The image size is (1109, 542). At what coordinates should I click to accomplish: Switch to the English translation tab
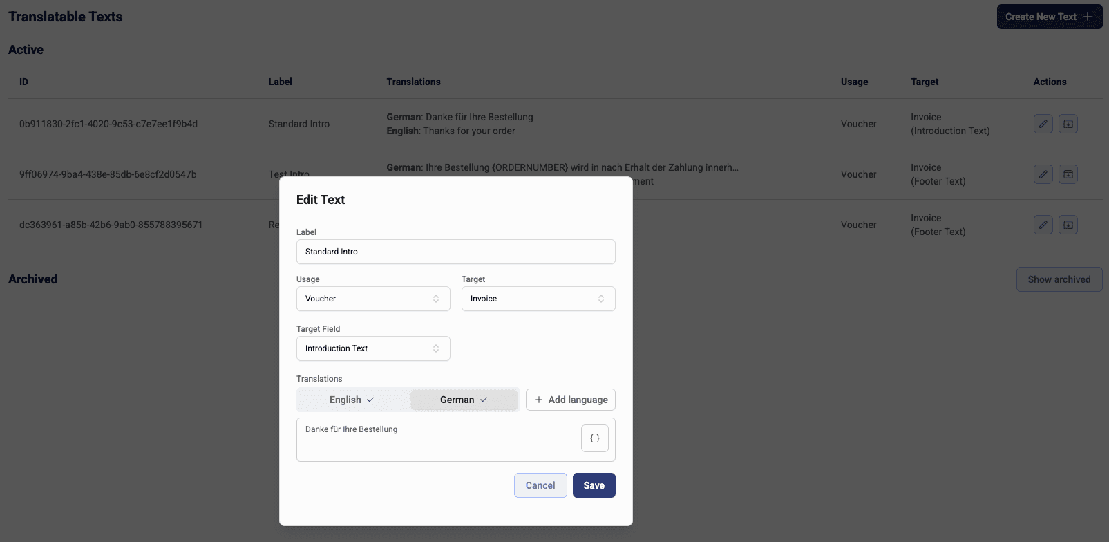pyautogui.click(x=352, y=400)
